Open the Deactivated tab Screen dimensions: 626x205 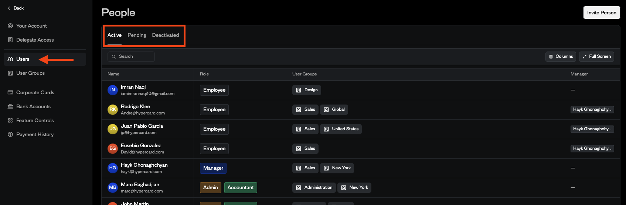click(x=166, y=35)
